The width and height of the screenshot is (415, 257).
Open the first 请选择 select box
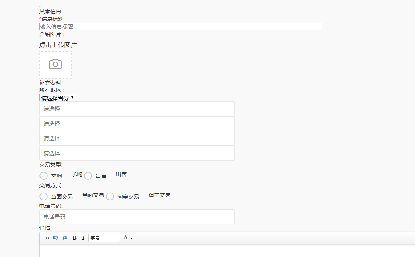pyautogui.click(x=137, y=109)
